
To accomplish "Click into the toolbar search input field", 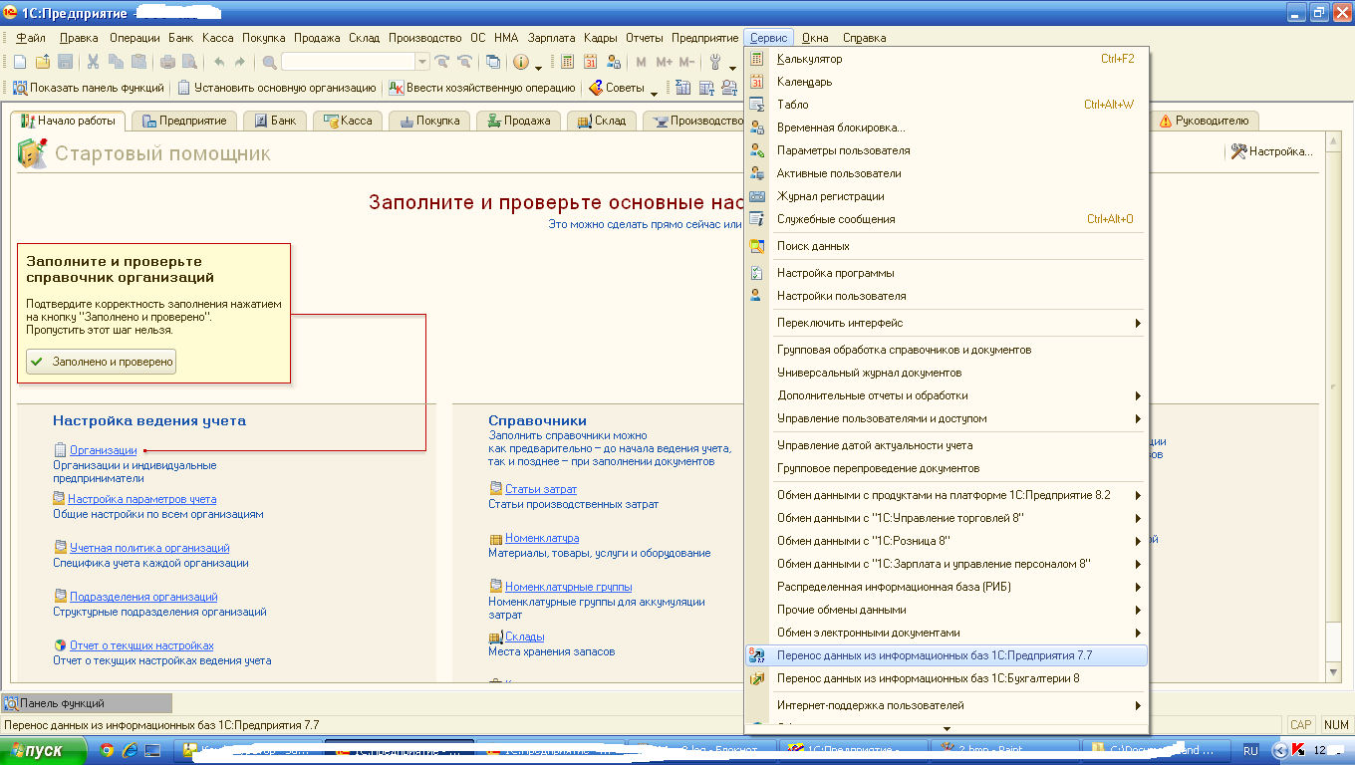I will (348, 61).
